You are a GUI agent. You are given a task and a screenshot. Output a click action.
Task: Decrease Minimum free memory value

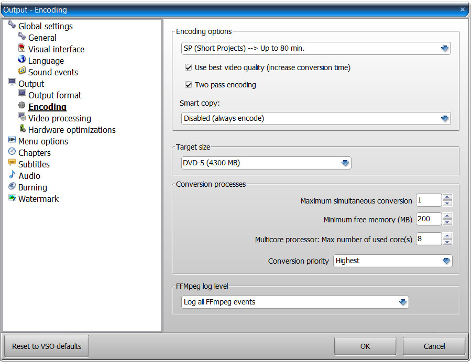point(447,222)
